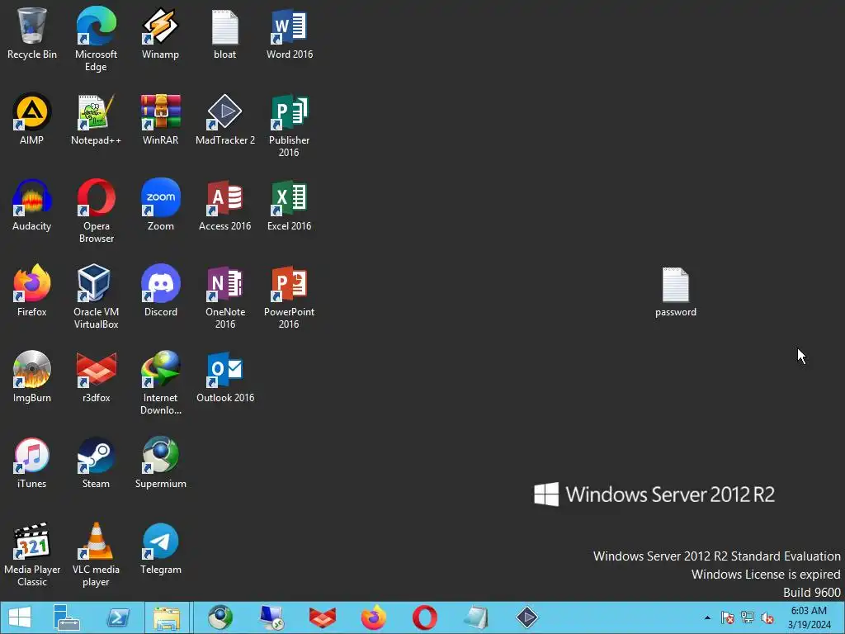Select the Media Player Classic desktop shortcut
The width and height of the screenshot is (845, 634).
32,554
